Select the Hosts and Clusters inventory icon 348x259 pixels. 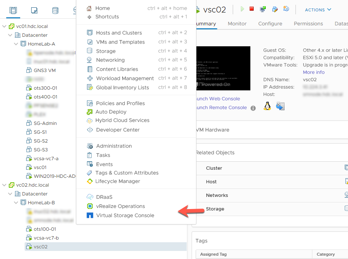(x=14, y=10)
